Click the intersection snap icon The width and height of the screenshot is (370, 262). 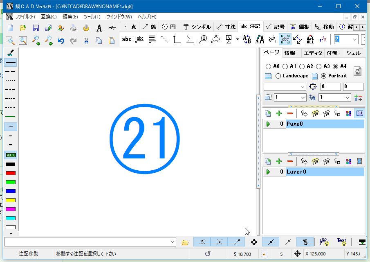point(220,242)
